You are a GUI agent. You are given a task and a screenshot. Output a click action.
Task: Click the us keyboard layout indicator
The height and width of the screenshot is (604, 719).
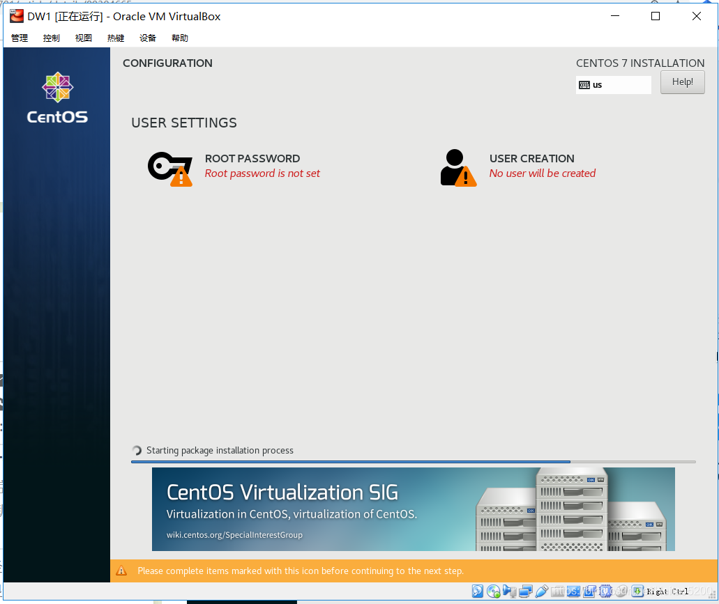[613, 85]
